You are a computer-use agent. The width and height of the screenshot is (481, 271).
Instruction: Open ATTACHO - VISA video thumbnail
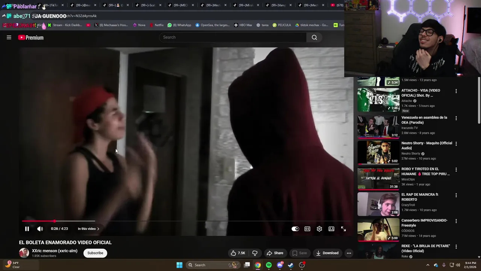[x=378, y=100]
